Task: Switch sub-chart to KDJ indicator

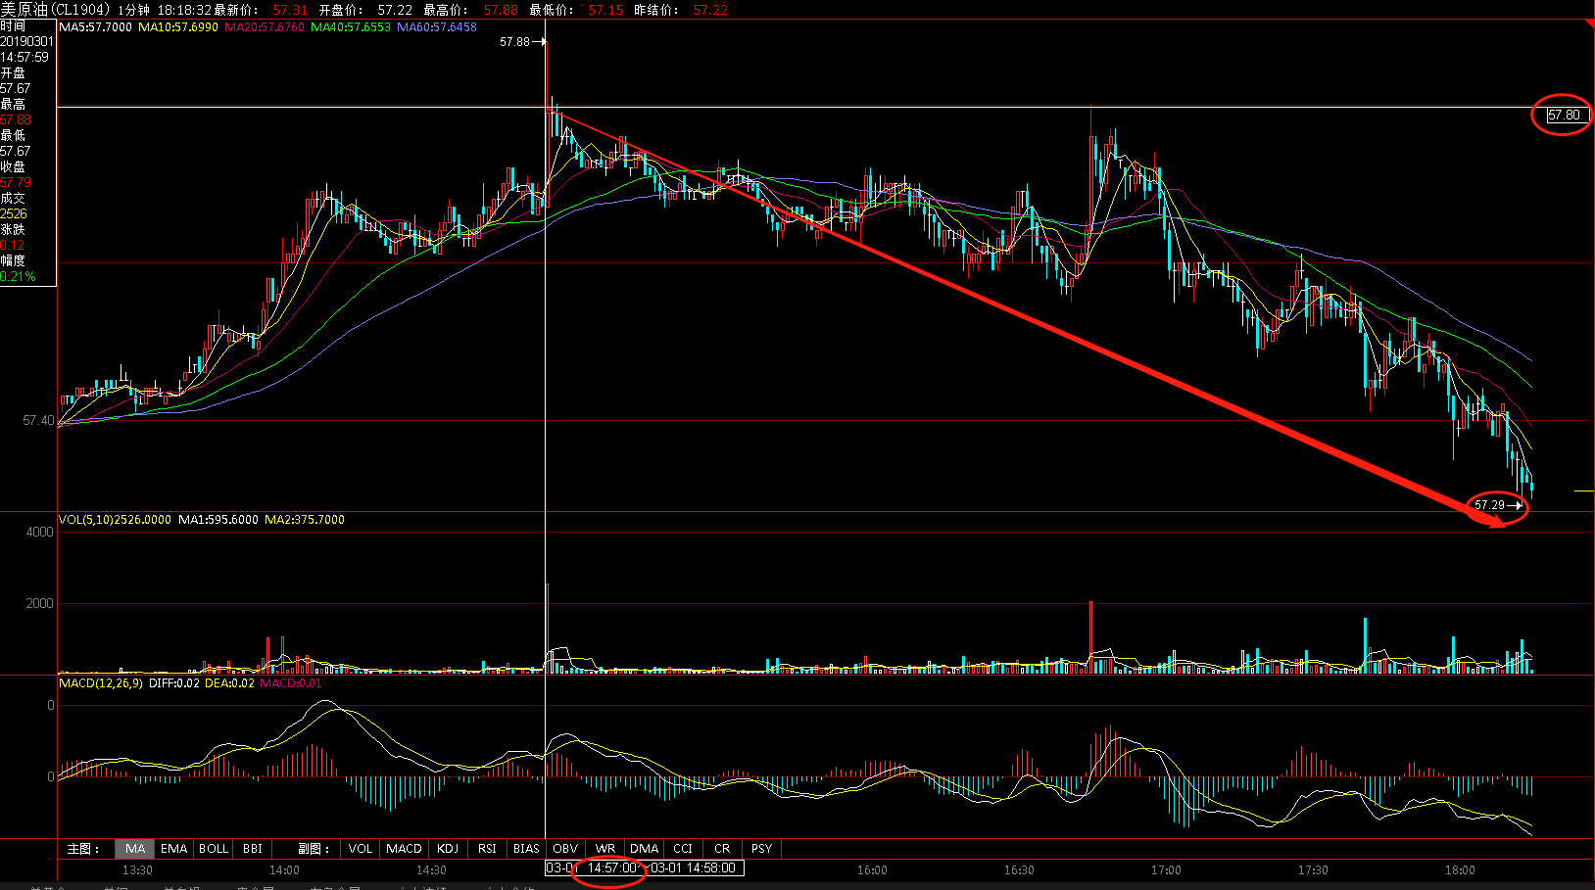Action: tap(448, 849)
